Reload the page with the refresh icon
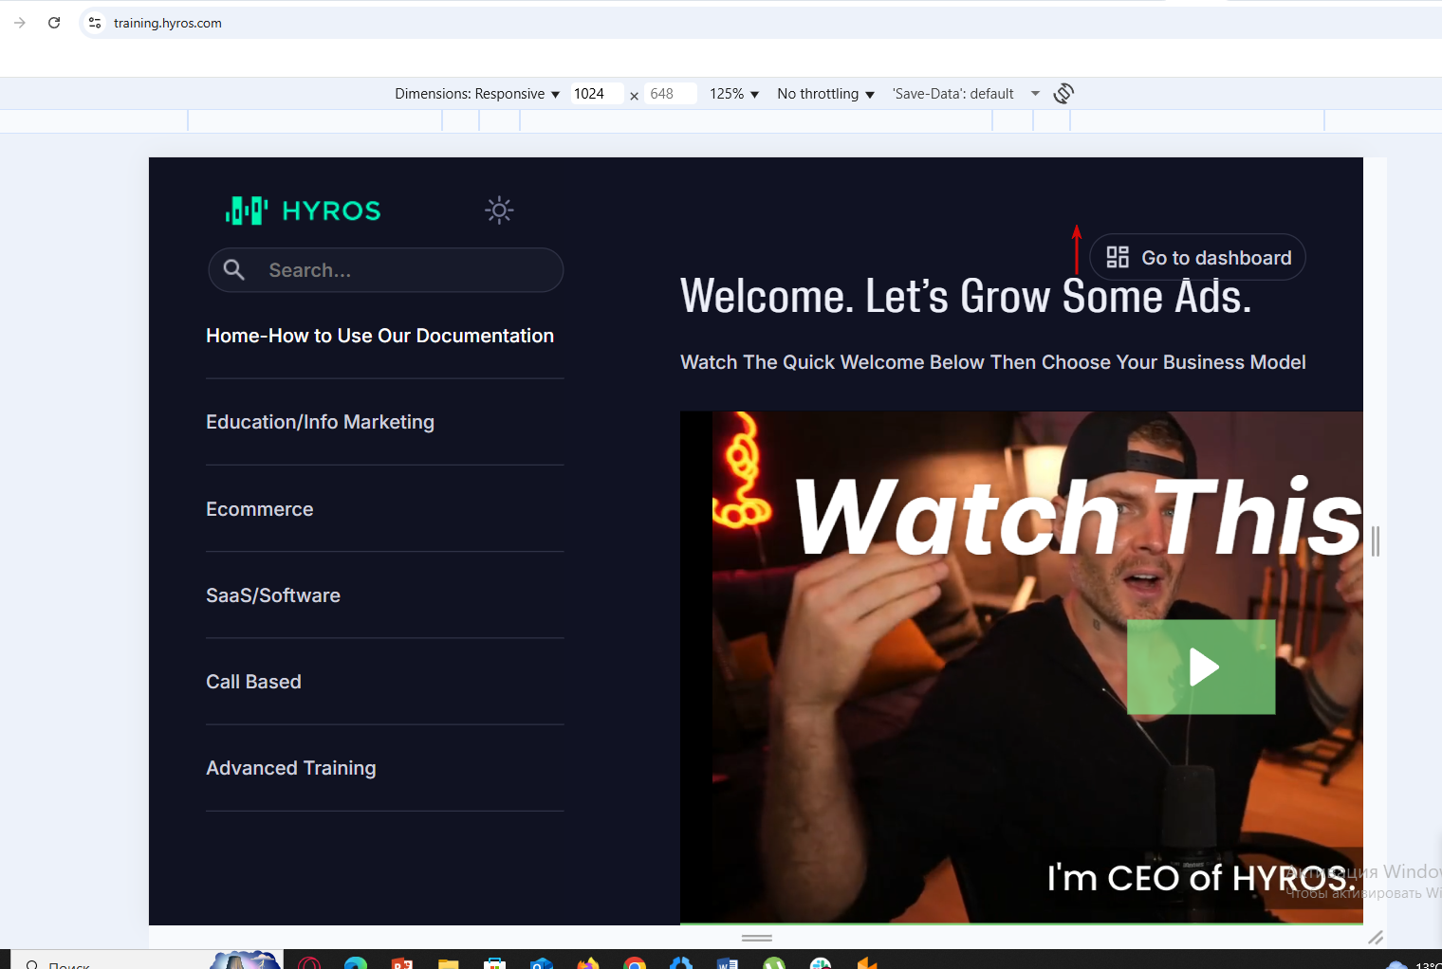1442x969 pixels. (54, 23)
